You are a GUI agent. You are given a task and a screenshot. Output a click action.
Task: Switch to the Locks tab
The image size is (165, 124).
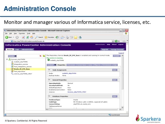(x=90, y=65)
